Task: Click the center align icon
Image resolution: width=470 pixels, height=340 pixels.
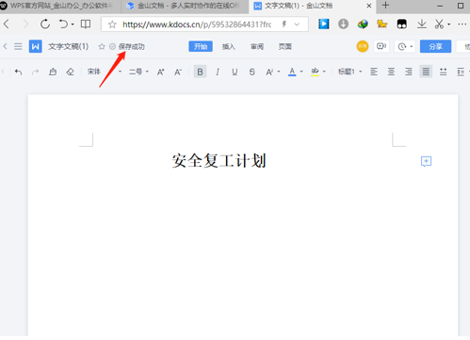Action: point(391,72)
